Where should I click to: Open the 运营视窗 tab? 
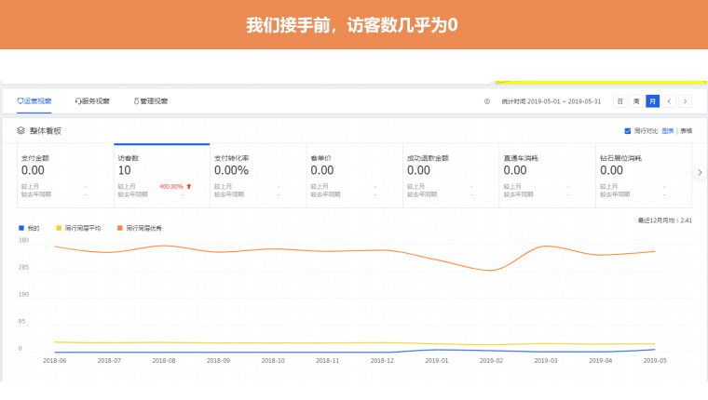[34, 100]
